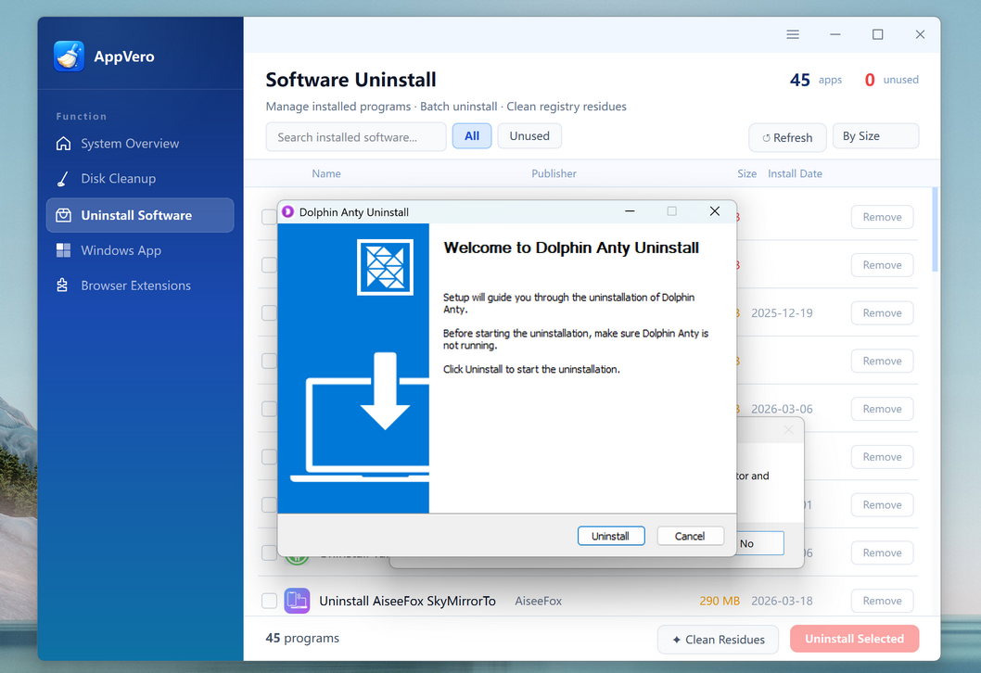Image resolution: width=981 pixels, height=673 pixels.
Task: Check the AiseeFox SkyMirrorTo checkbox
Action: click(269, 601)
